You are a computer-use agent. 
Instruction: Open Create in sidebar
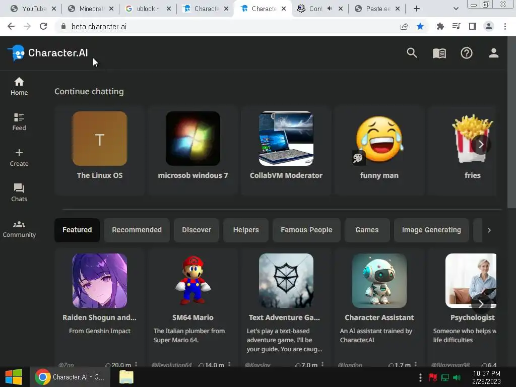tap(19, 158)
